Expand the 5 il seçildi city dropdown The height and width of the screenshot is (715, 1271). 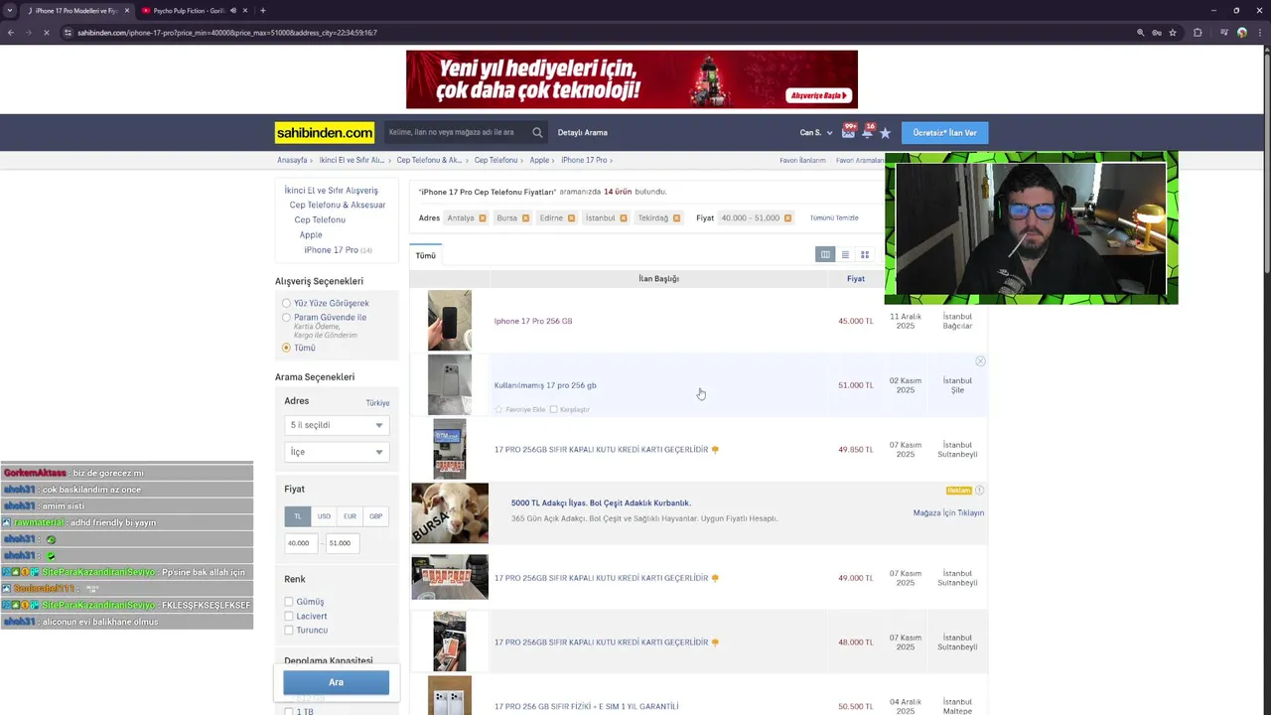pos(336,425)
